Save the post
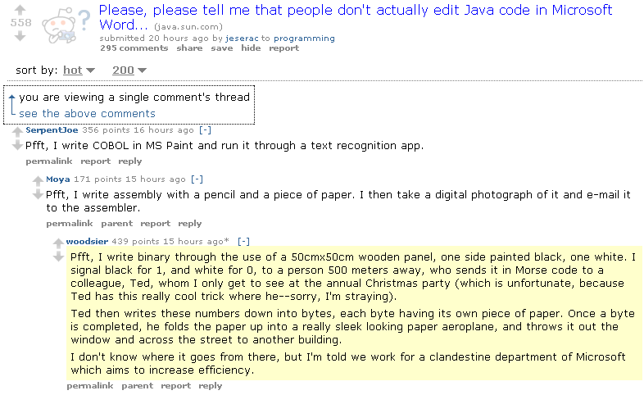 (x=222, y=48)
